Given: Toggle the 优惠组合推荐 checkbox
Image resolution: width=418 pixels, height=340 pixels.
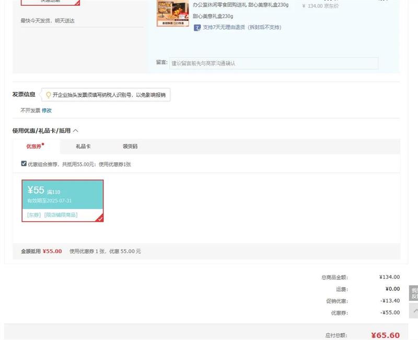Looking at the screenshot, I should tap(24, 164).
